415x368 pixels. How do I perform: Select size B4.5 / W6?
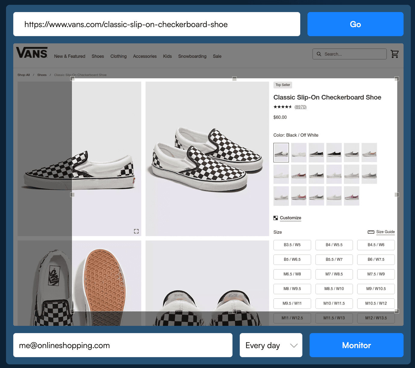point(376,245)
